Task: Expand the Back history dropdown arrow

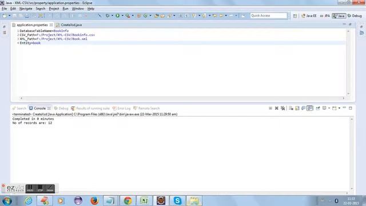Action: (226, 15)
